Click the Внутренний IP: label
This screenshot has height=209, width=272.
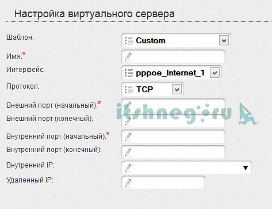click(x=30, y=165)
